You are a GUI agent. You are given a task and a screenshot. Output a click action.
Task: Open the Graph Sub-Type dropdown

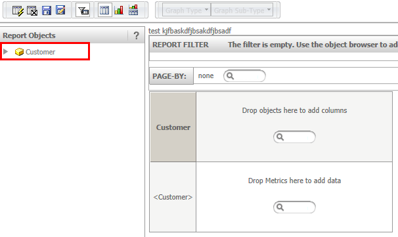[x=242, y=10]
